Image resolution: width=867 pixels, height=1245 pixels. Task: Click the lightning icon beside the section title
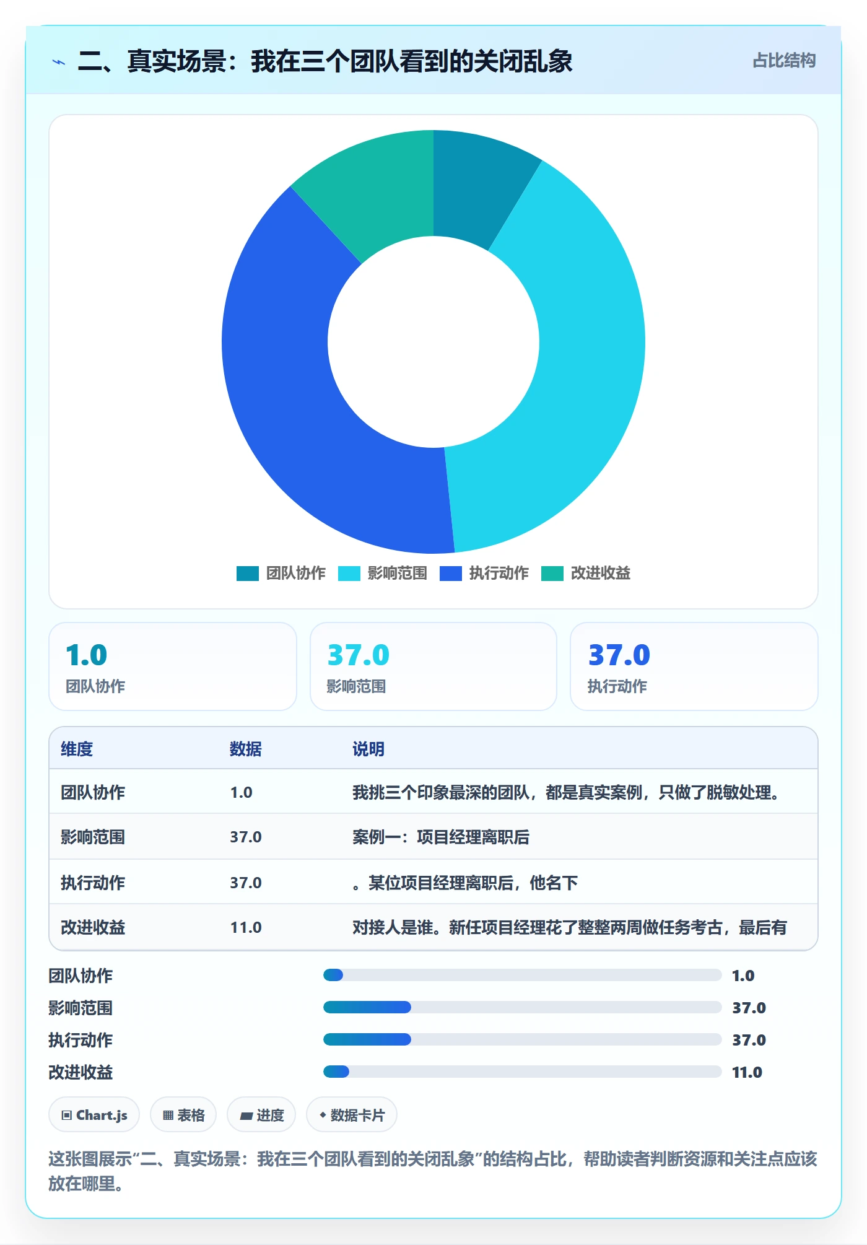59,61
